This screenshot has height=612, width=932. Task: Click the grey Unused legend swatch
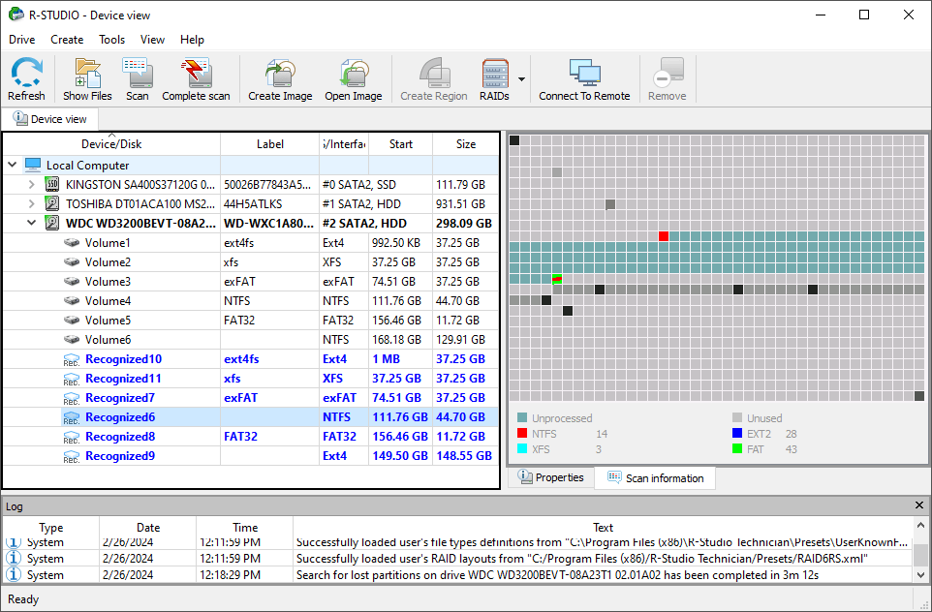[x=737, y=417]
